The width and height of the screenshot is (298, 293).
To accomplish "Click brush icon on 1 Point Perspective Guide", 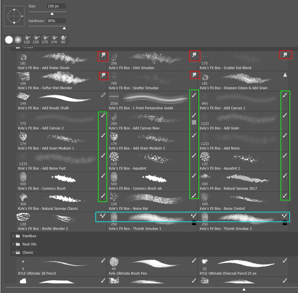I will pos(194,95).
